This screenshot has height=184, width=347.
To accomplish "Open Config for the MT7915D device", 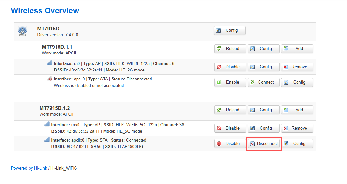I will (229, 30).
